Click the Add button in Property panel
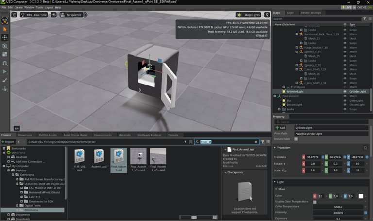Screen dimensions: 373x221 point(280,128)
